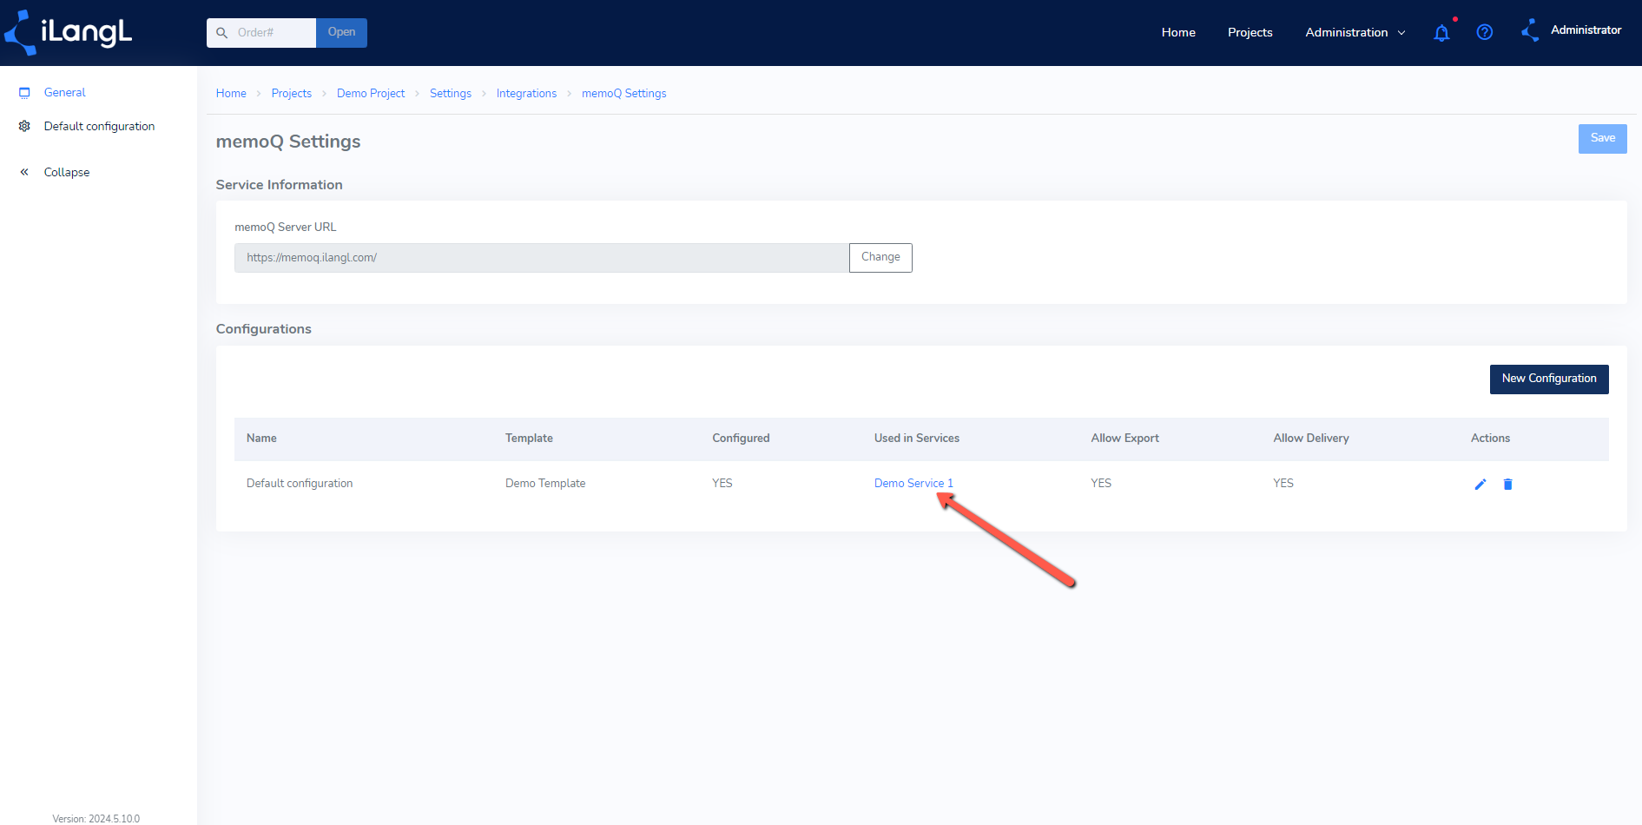Click the Allow Export column header
The image size is (1642, 825).
1124,439
